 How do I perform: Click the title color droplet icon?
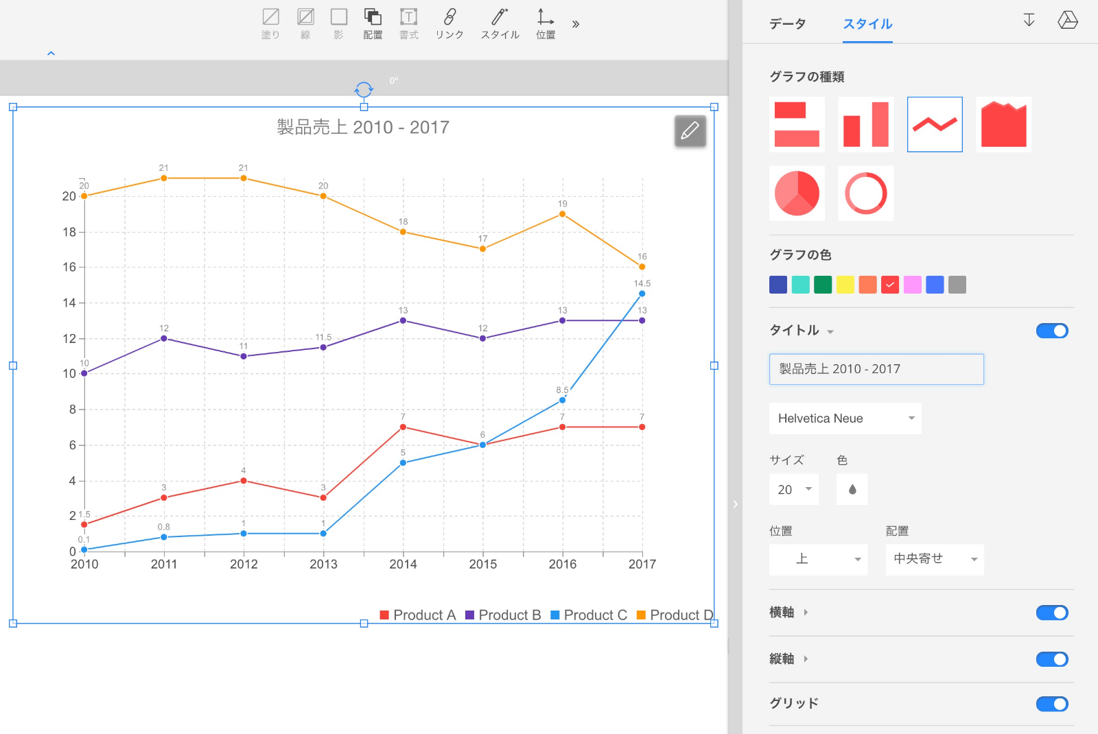pyautogui.click(x=852, y=489)
